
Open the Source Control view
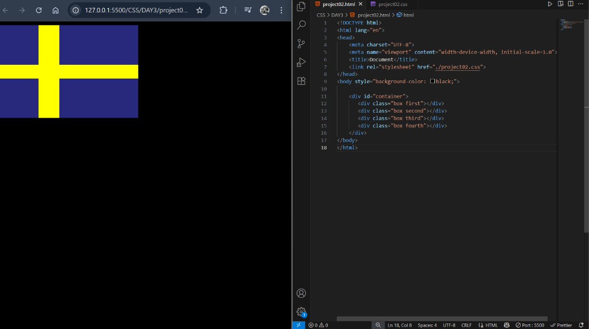[301, 44]
